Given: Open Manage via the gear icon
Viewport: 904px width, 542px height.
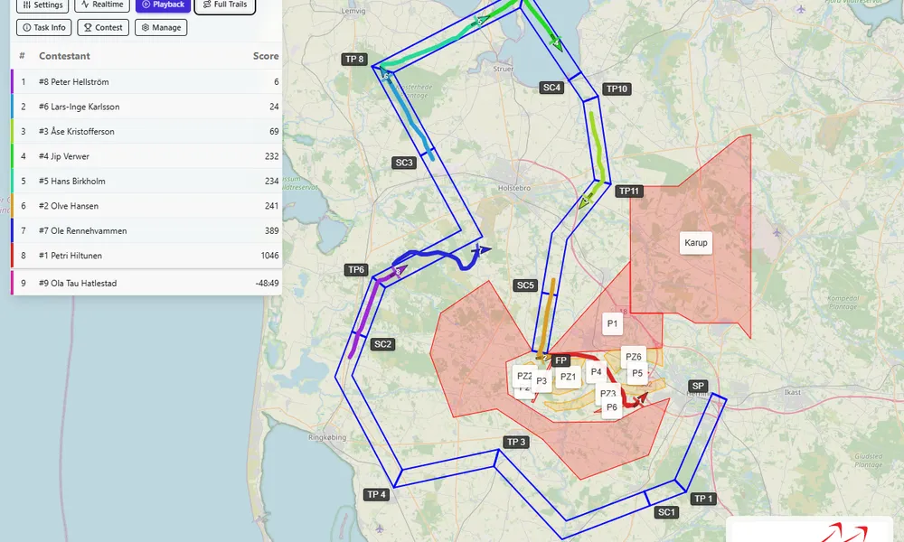Looking at the screenshot, I should 146,27.
